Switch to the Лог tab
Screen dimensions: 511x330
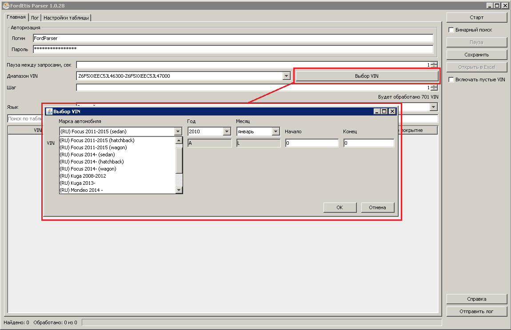(x=35, y=18)
